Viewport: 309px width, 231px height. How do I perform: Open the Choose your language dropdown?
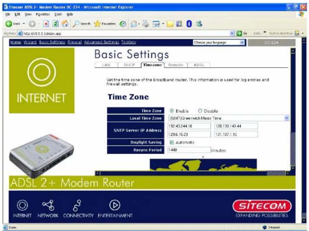pos(242,42)
